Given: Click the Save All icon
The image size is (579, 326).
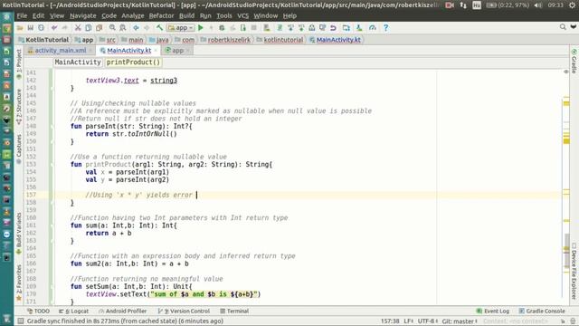Looking at the screenshot, I should [x=30, y=28].
